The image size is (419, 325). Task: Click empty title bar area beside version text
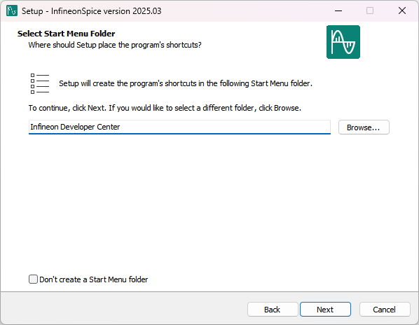pyautogui.click(x=240, y=11)
